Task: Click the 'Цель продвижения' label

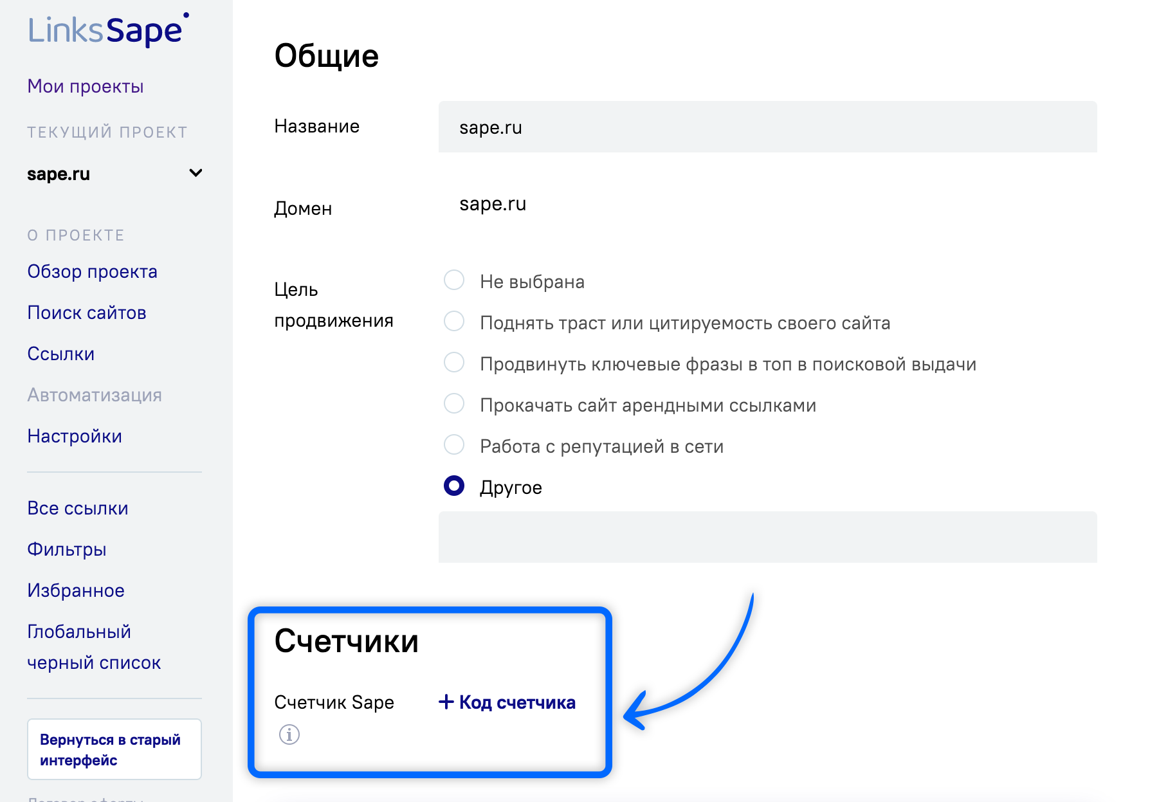Action: pyautogui.click(x=334, y=305)
